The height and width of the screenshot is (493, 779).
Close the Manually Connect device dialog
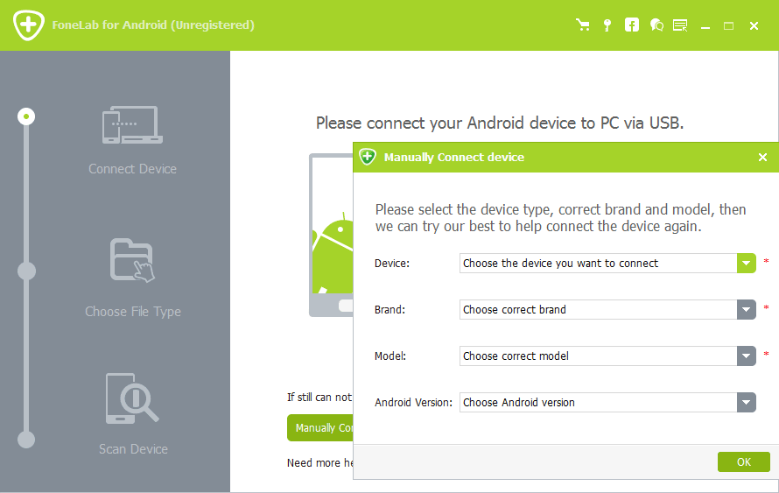(x=762, y=157)
